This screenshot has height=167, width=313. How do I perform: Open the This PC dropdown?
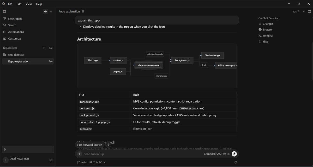click(98, 162)
